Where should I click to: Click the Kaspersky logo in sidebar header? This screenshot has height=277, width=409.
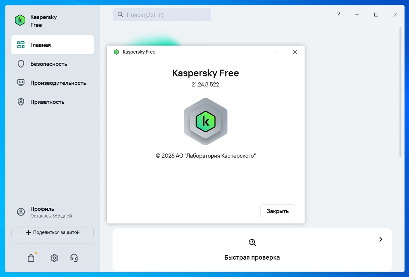(20, 20)
